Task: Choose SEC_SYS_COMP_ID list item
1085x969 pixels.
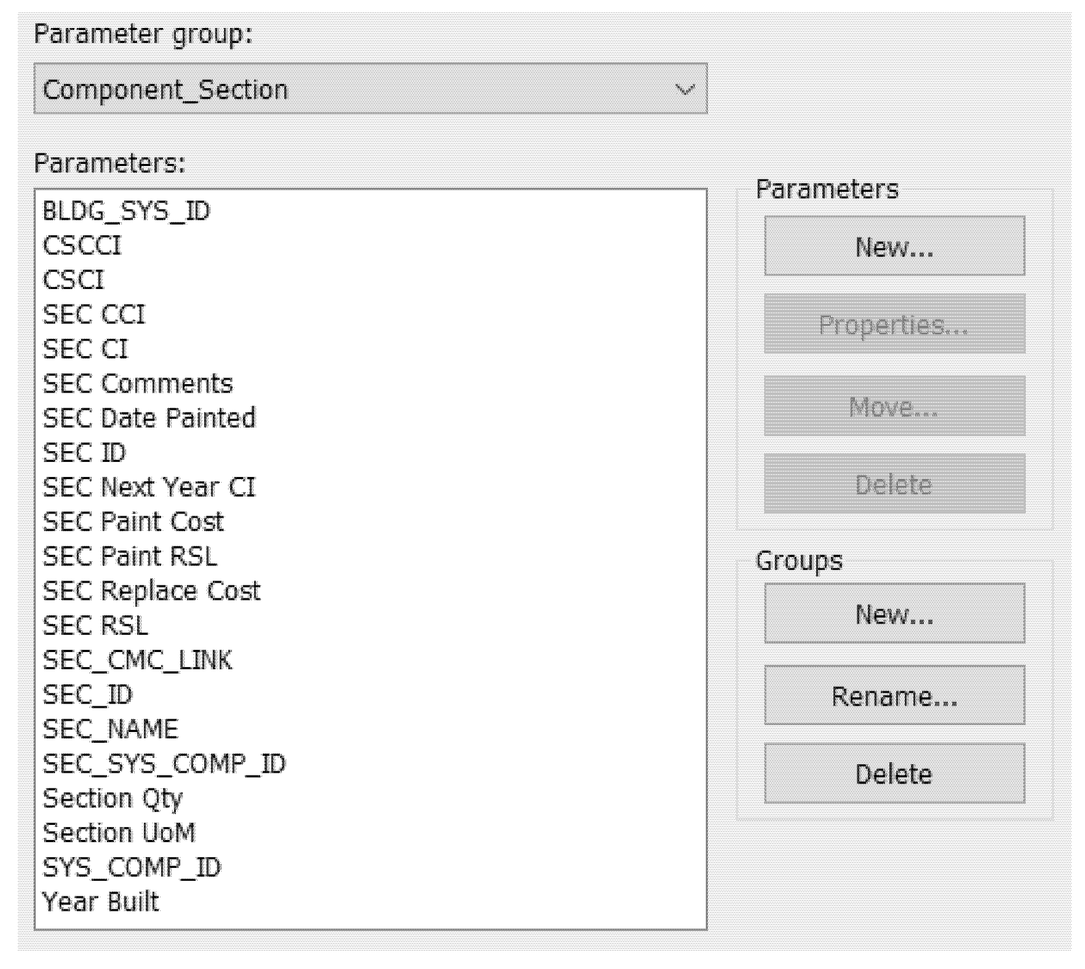Action: (164, 764)
